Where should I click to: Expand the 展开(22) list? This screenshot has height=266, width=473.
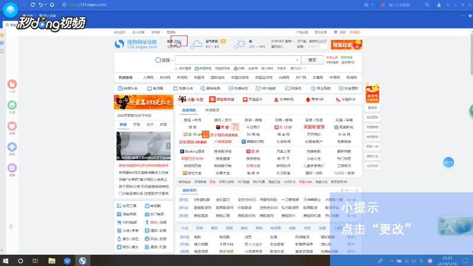(298, 68)
